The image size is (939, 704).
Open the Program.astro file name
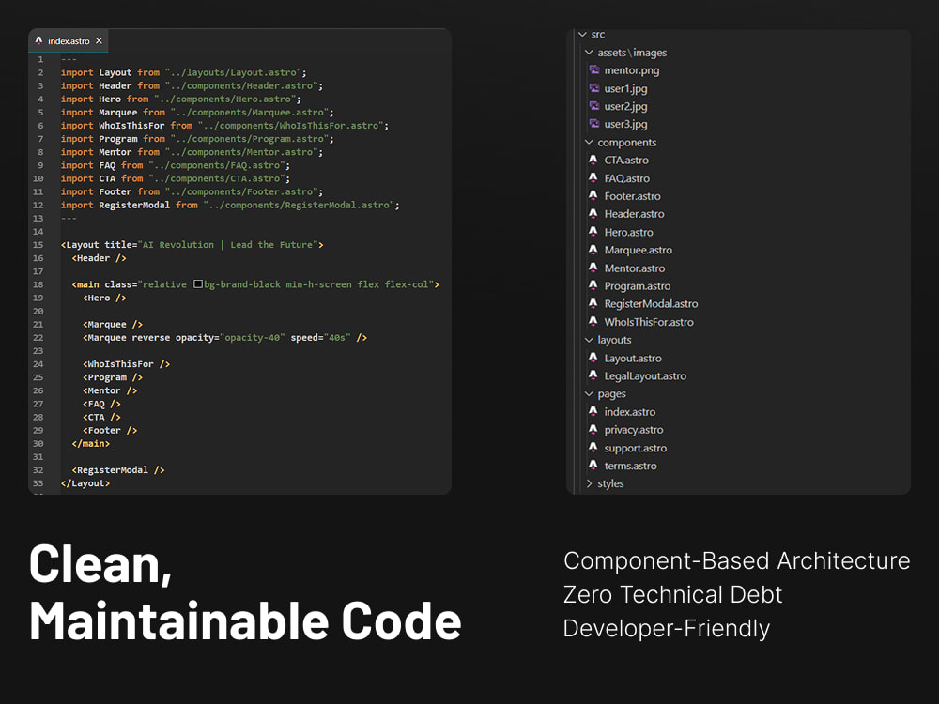pyautogui.click(x=638, y=286)
